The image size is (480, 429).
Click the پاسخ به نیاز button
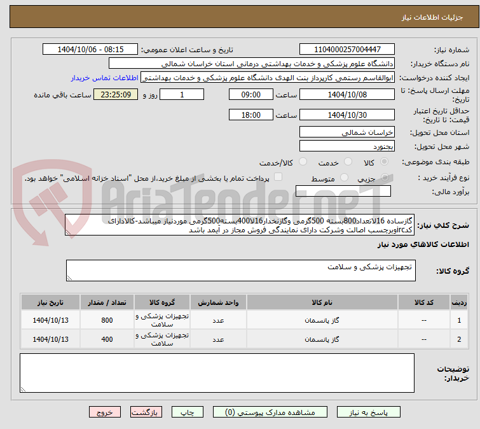coord(369,412)
